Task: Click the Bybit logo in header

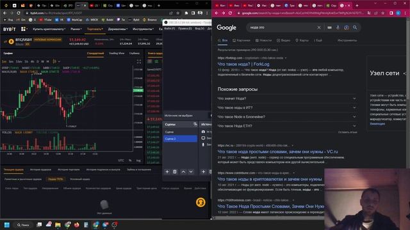Action: pos(10,29)
